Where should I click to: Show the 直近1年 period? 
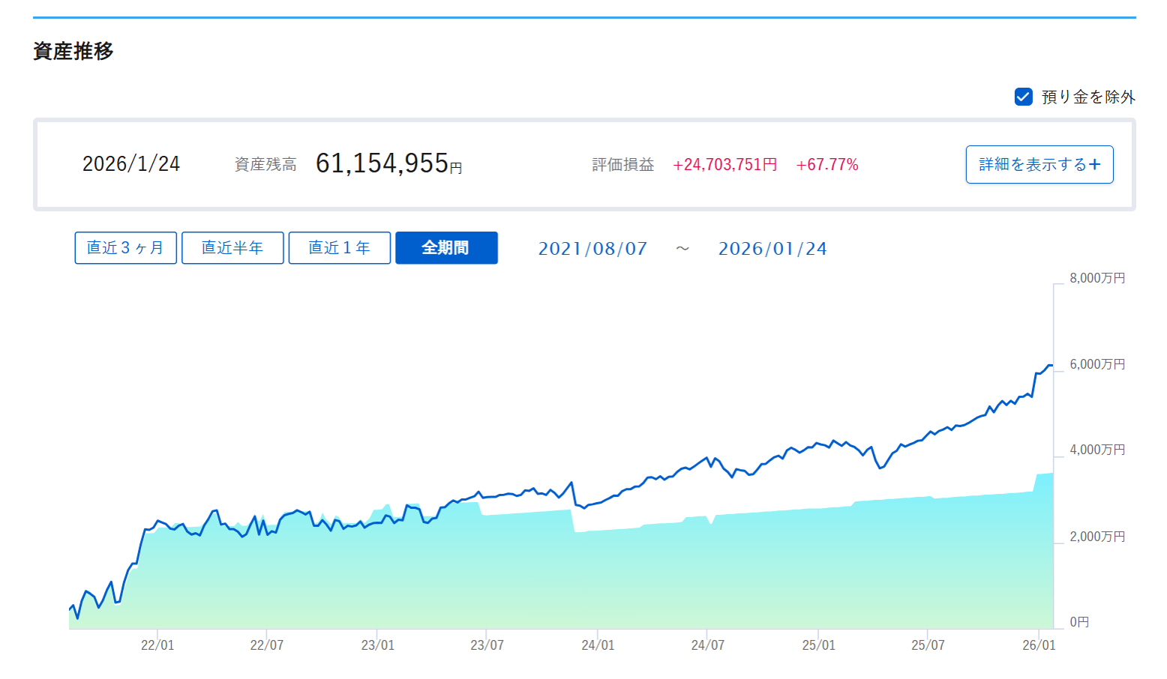tap(339, 247)
